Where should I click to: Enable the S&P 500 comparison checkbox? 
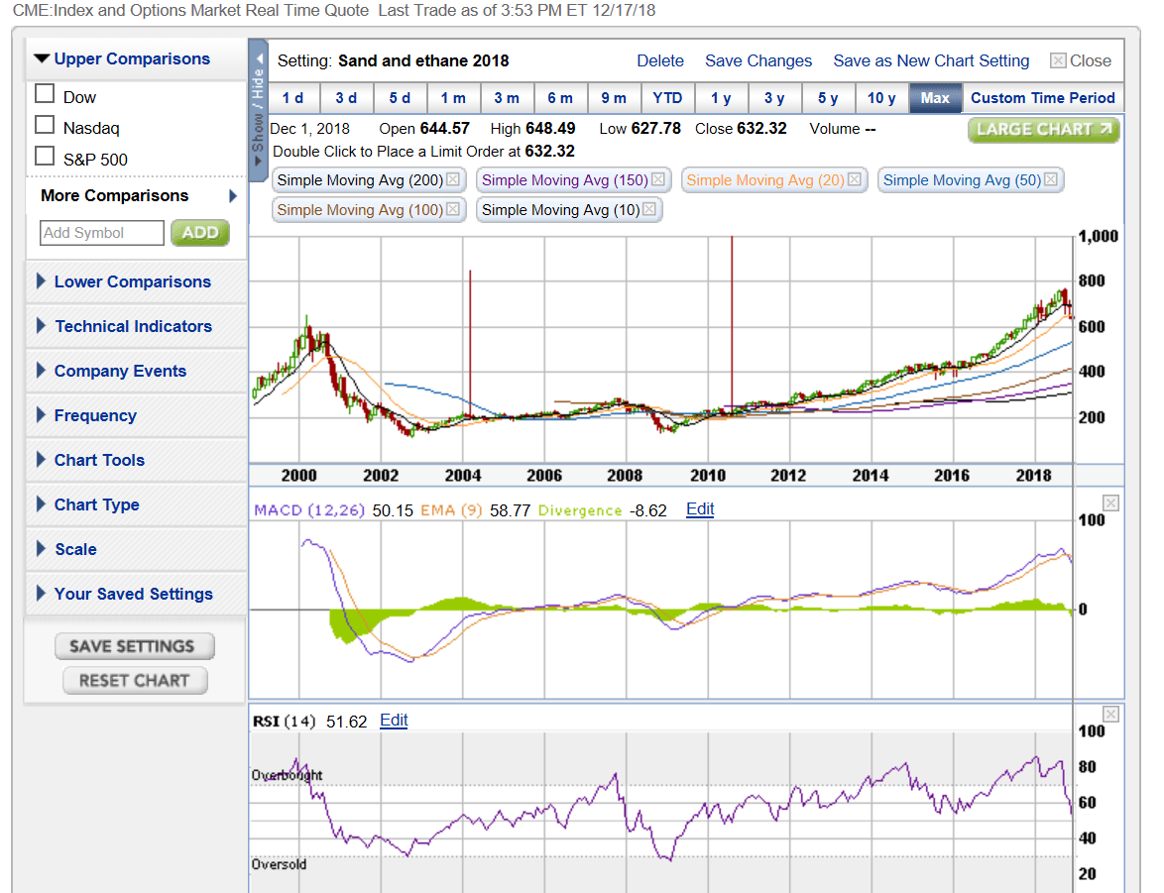(x=46, y=156)
